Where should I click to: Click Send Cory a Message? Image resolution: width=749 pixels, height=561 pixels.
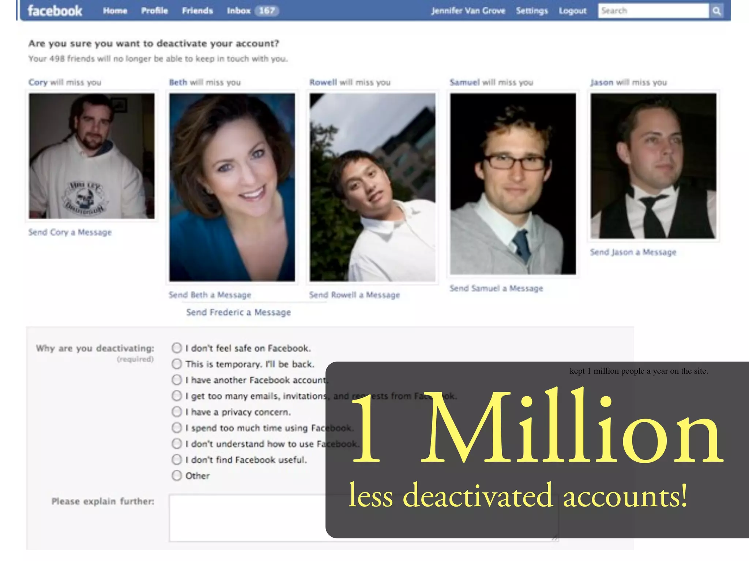pyautogui.click(x=70, y=232)
